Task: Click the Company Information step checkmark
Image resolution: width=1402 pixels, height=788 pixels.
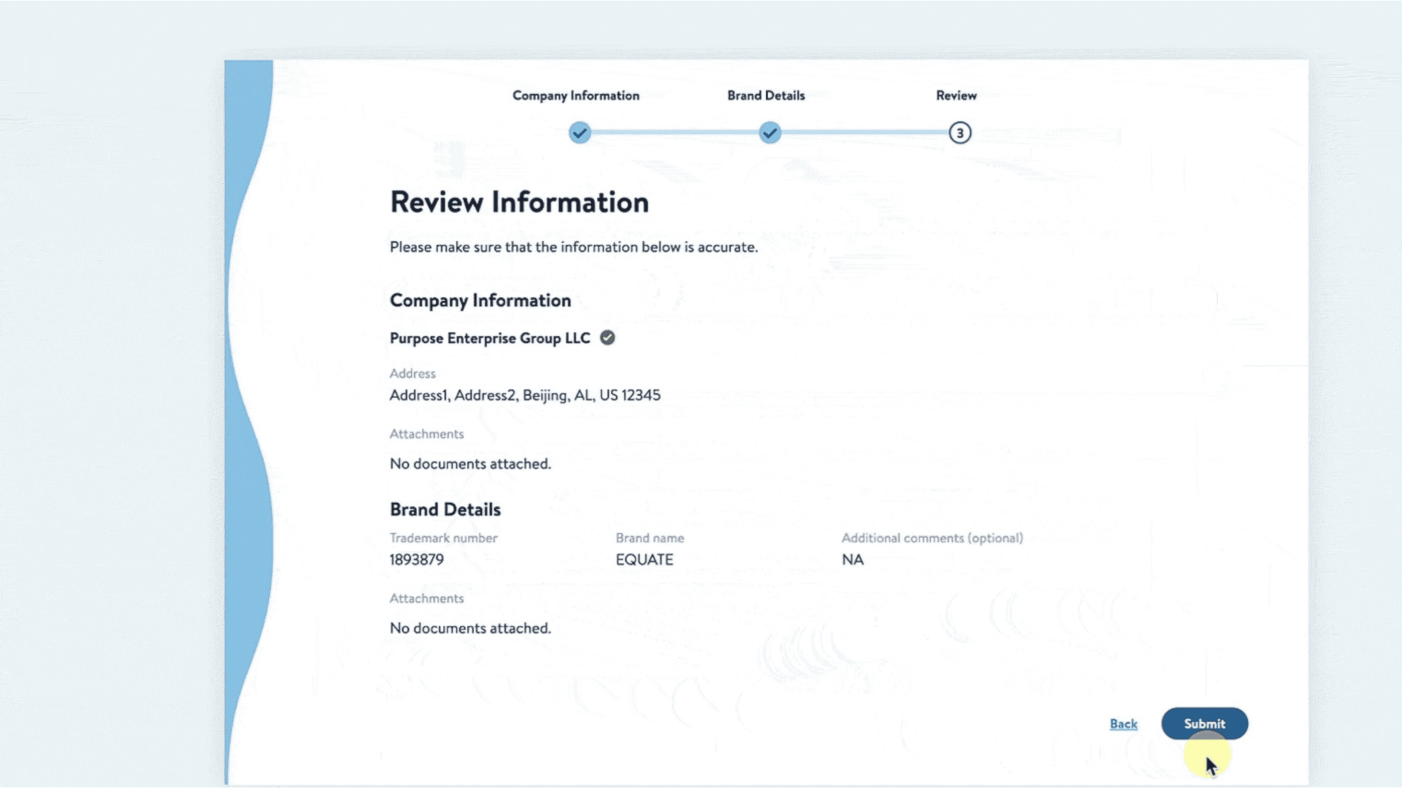Action: click(580, 133)
